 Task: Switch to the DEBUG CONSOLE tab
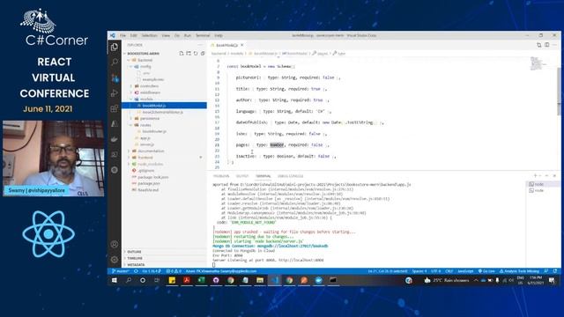290,176
